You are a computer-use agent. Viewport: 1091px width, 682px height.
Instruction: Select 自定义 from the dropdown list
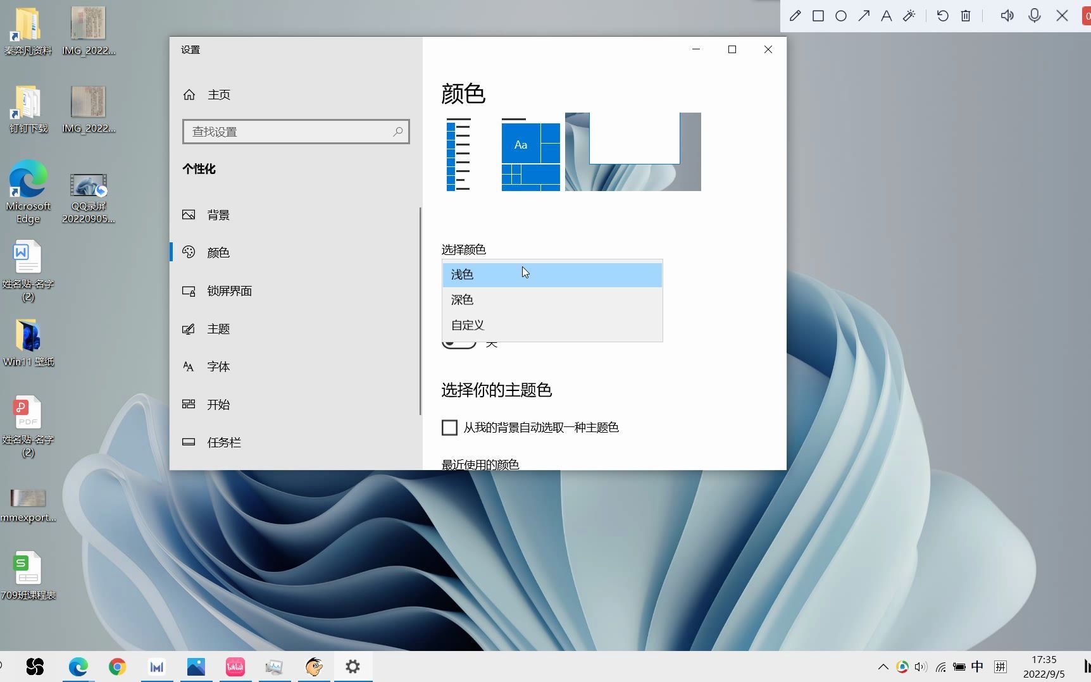pos(467,325)
